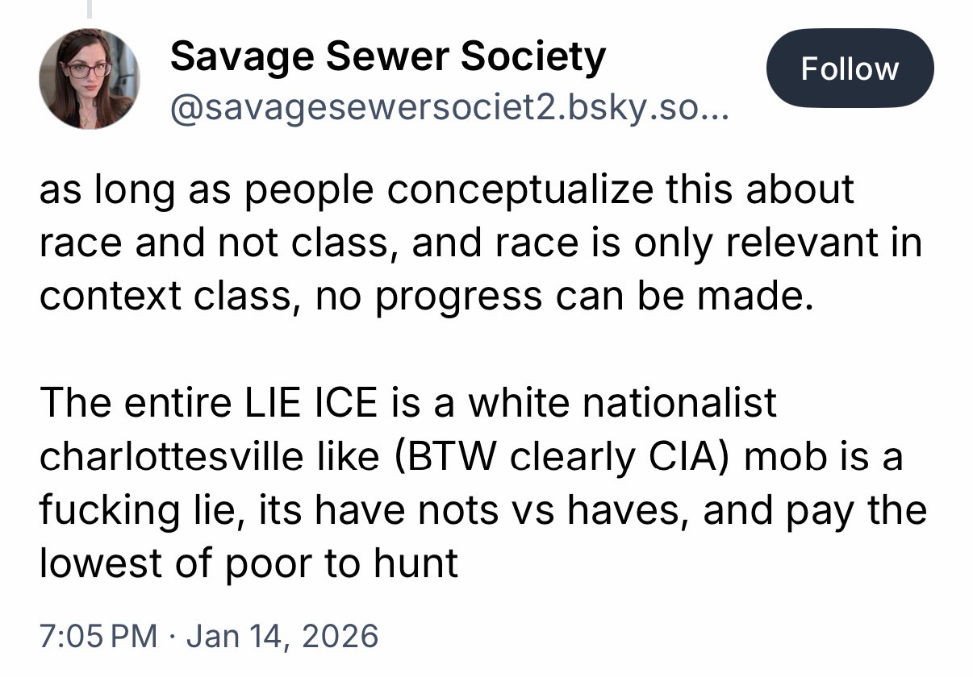
Task: Click the @savagesewersociet2.bsky.so... handle
Action: click(x=448, y=106)
